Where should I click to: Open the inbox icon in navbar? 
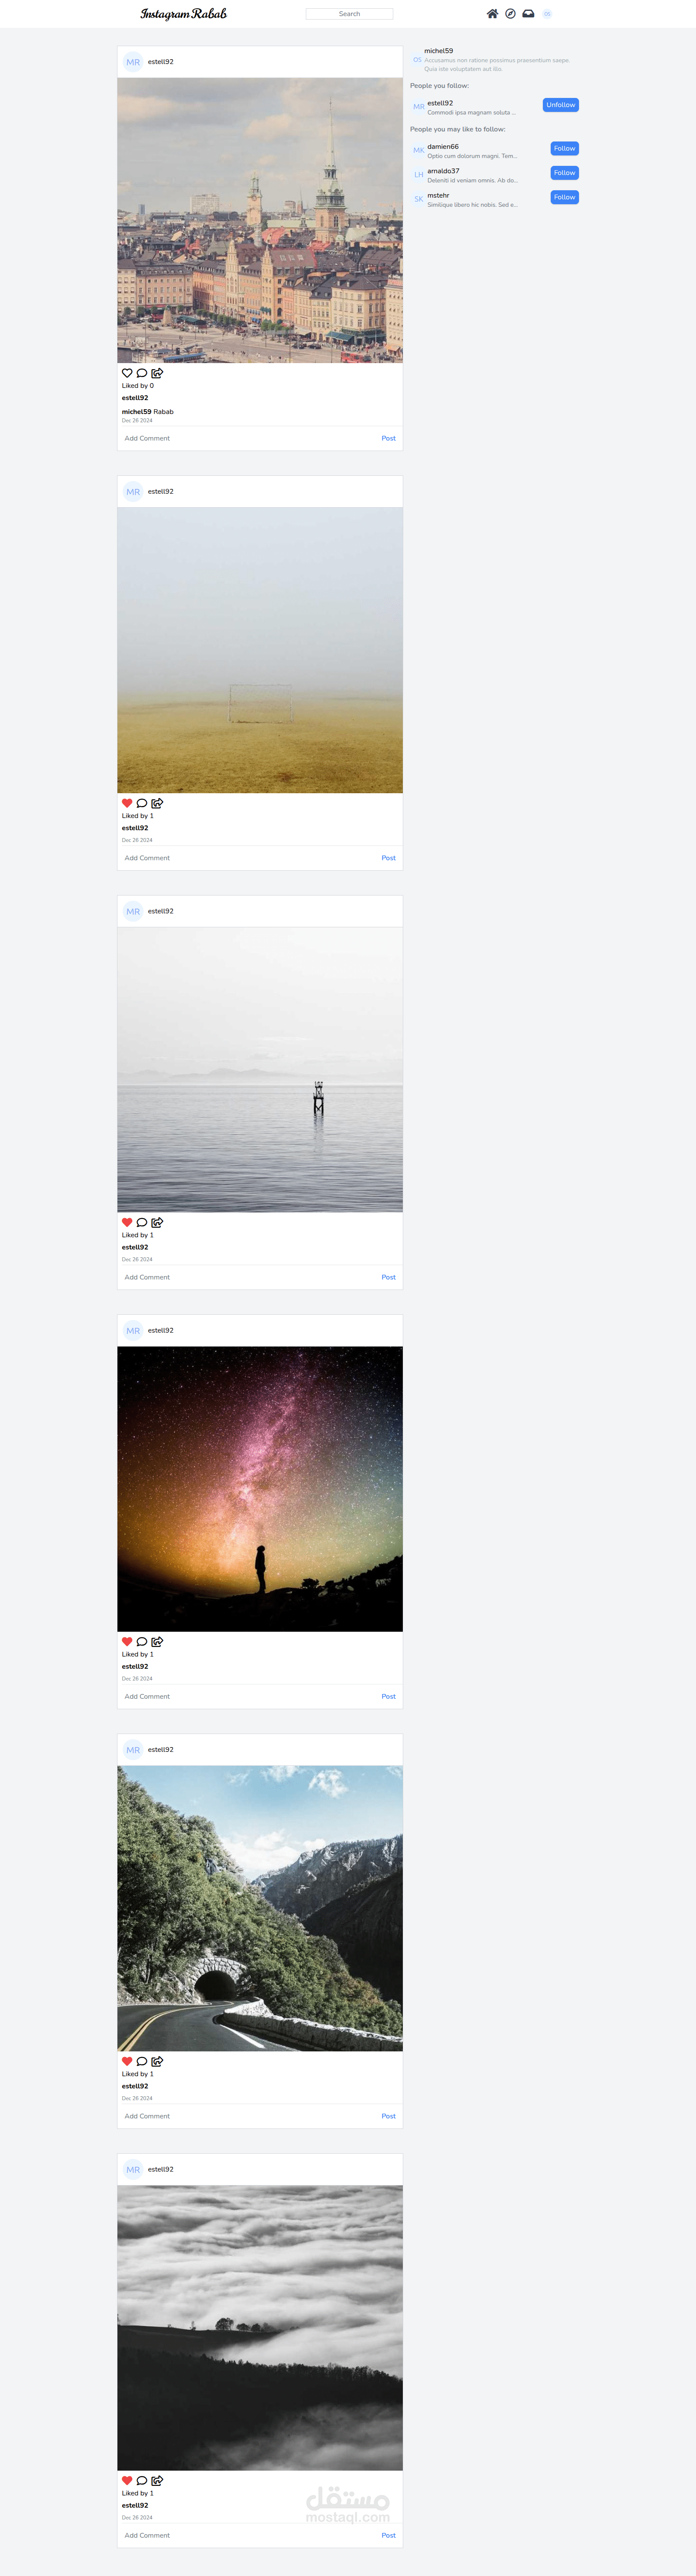click(x=528, y=14)
